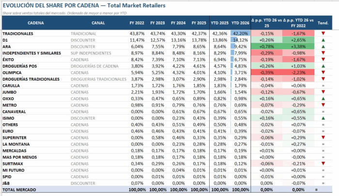This screenshot has height=196, width=339.
Task: Select the FY 2022 column header
Action: point(137,23)
